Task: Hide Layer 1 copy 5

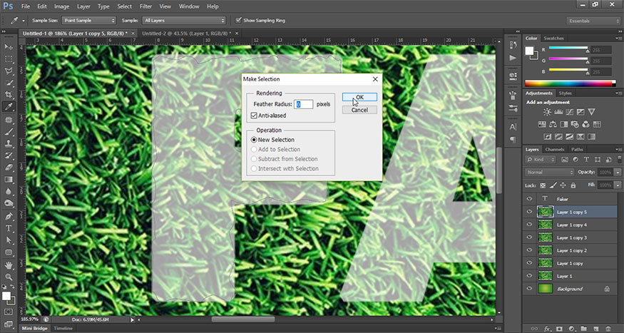Action: click(529, 212)
